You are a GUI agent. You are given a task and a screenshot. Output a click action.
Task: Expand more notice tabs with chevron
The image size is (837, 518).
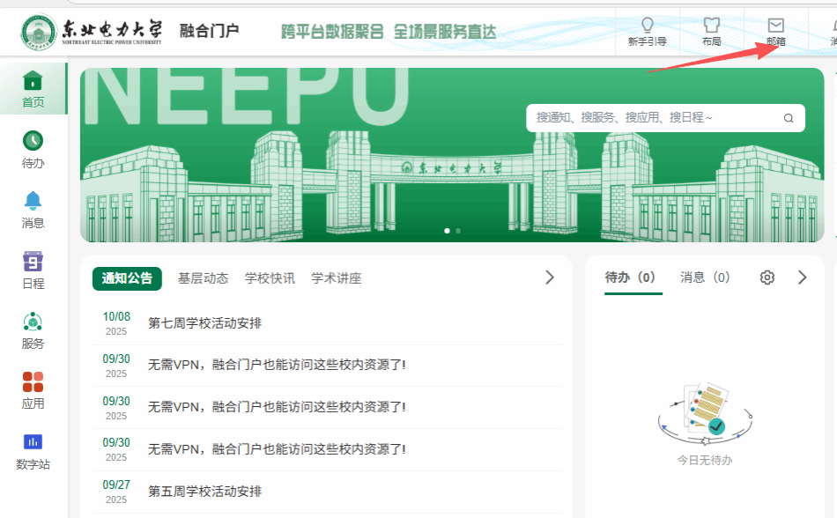tap(550, 277)
